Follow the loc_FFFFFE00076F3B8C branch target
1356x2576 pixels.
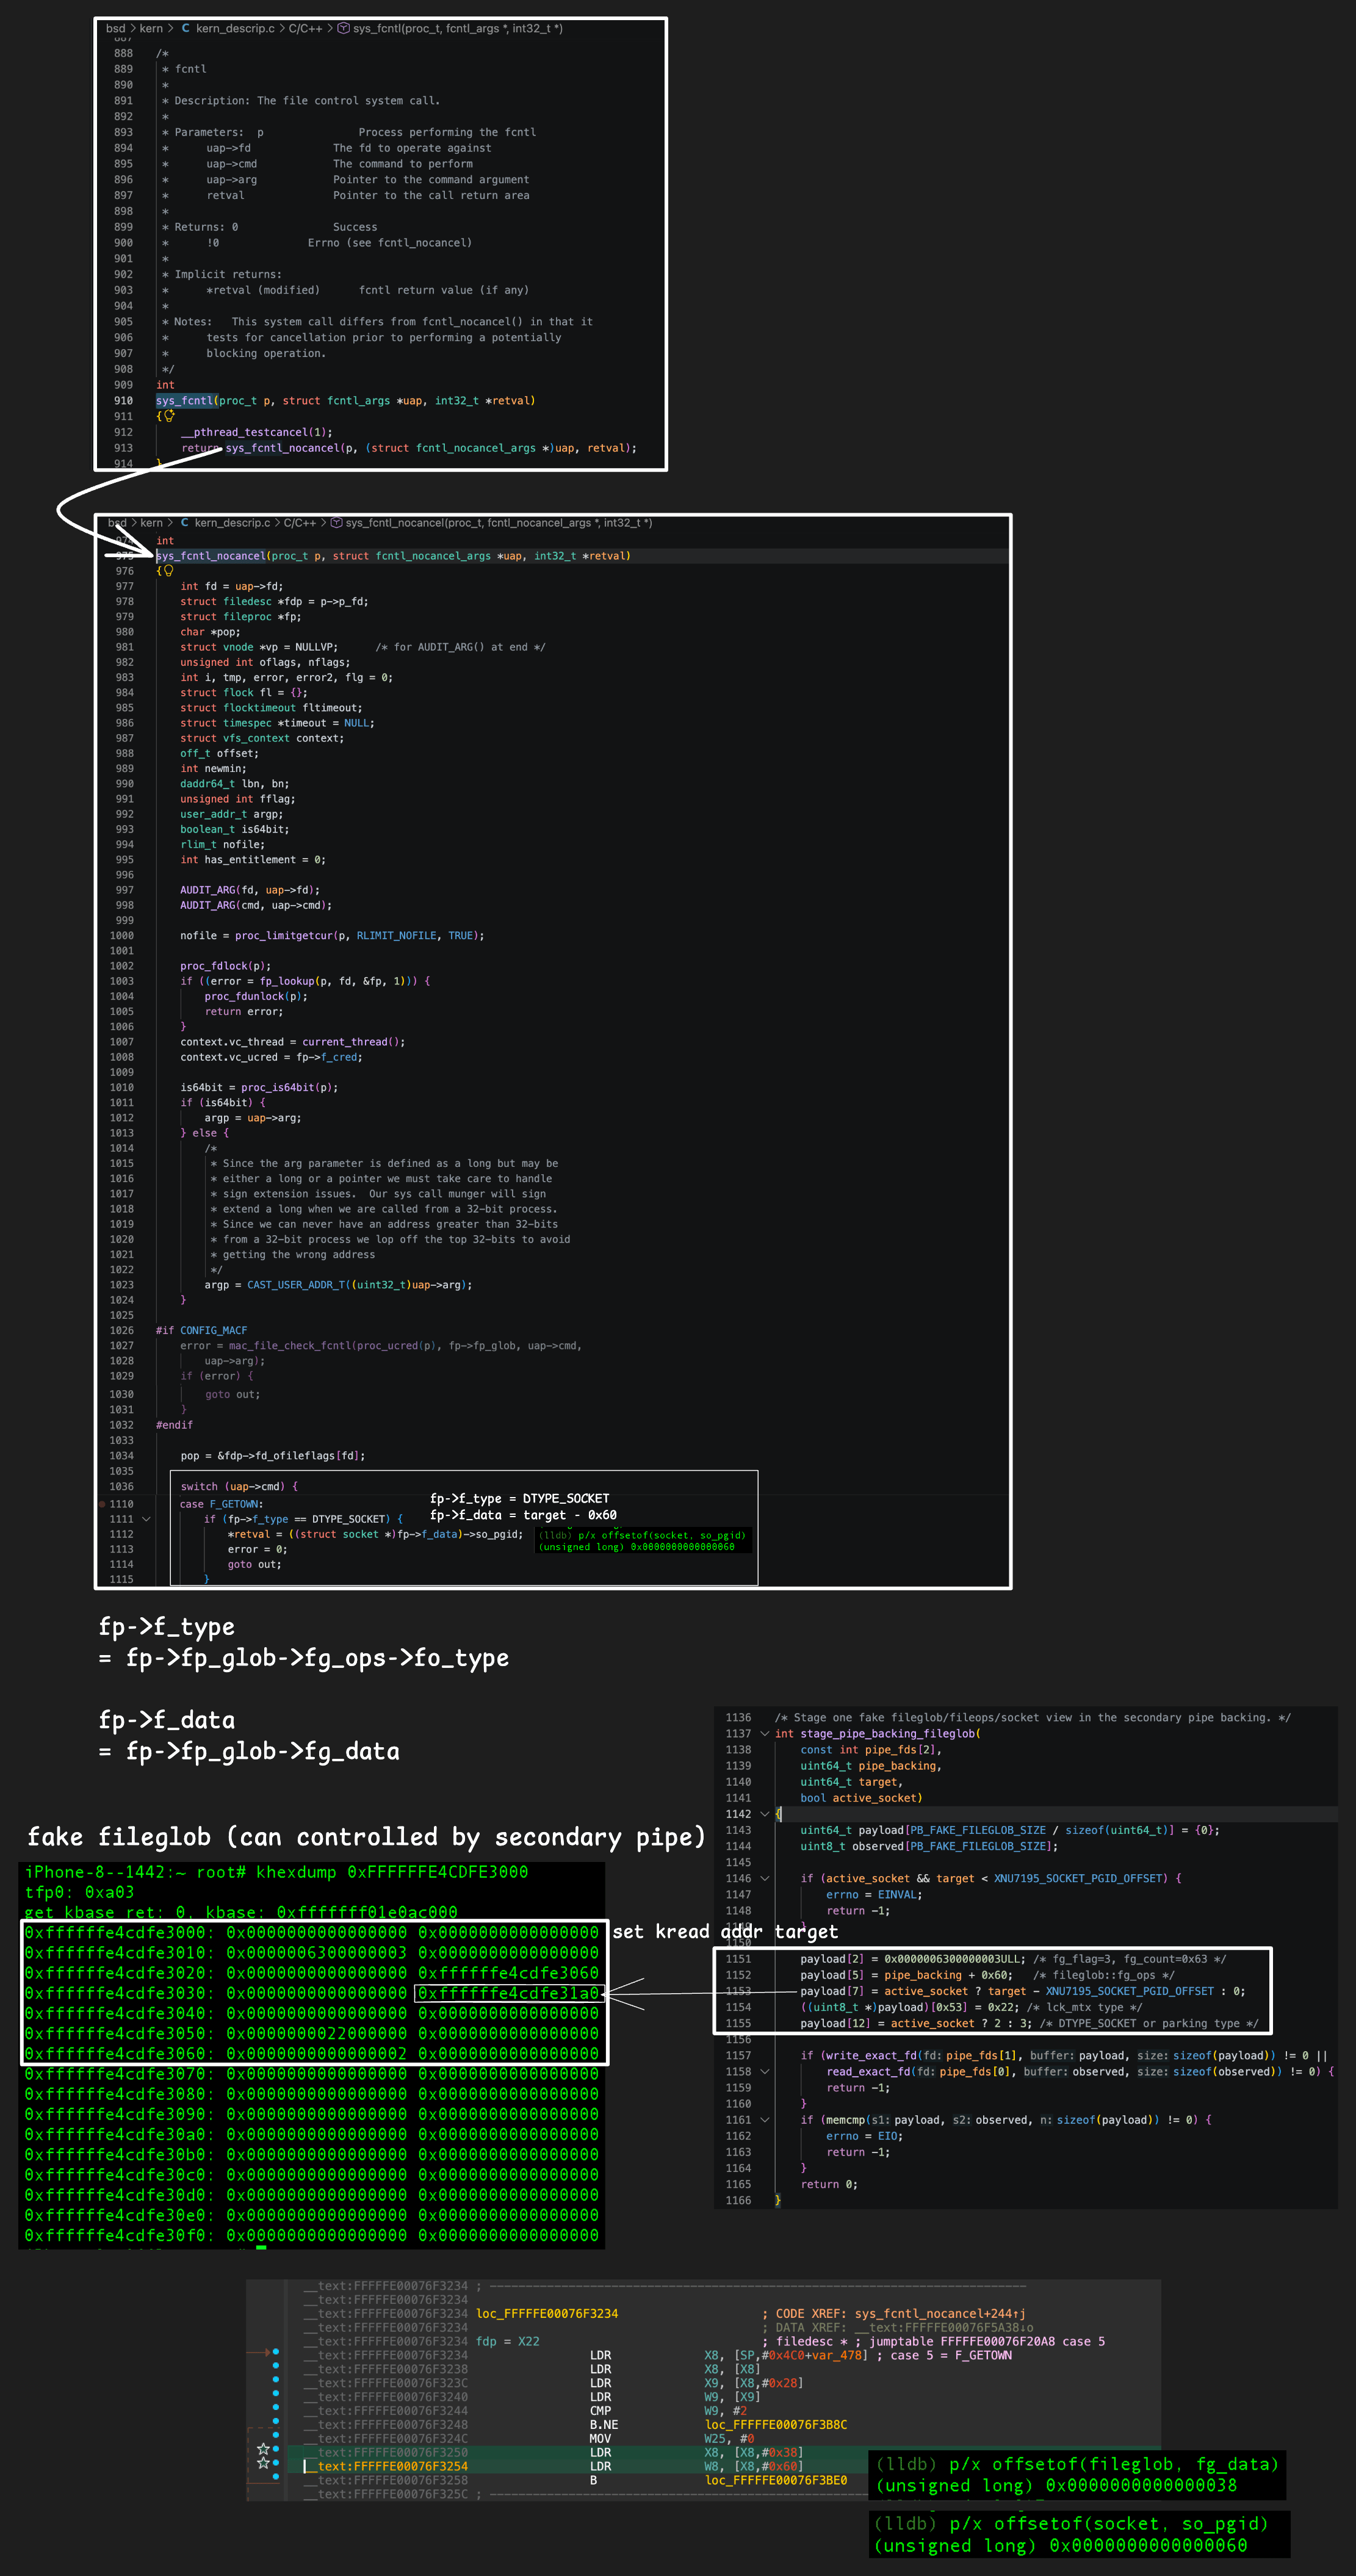(776, 2424)
